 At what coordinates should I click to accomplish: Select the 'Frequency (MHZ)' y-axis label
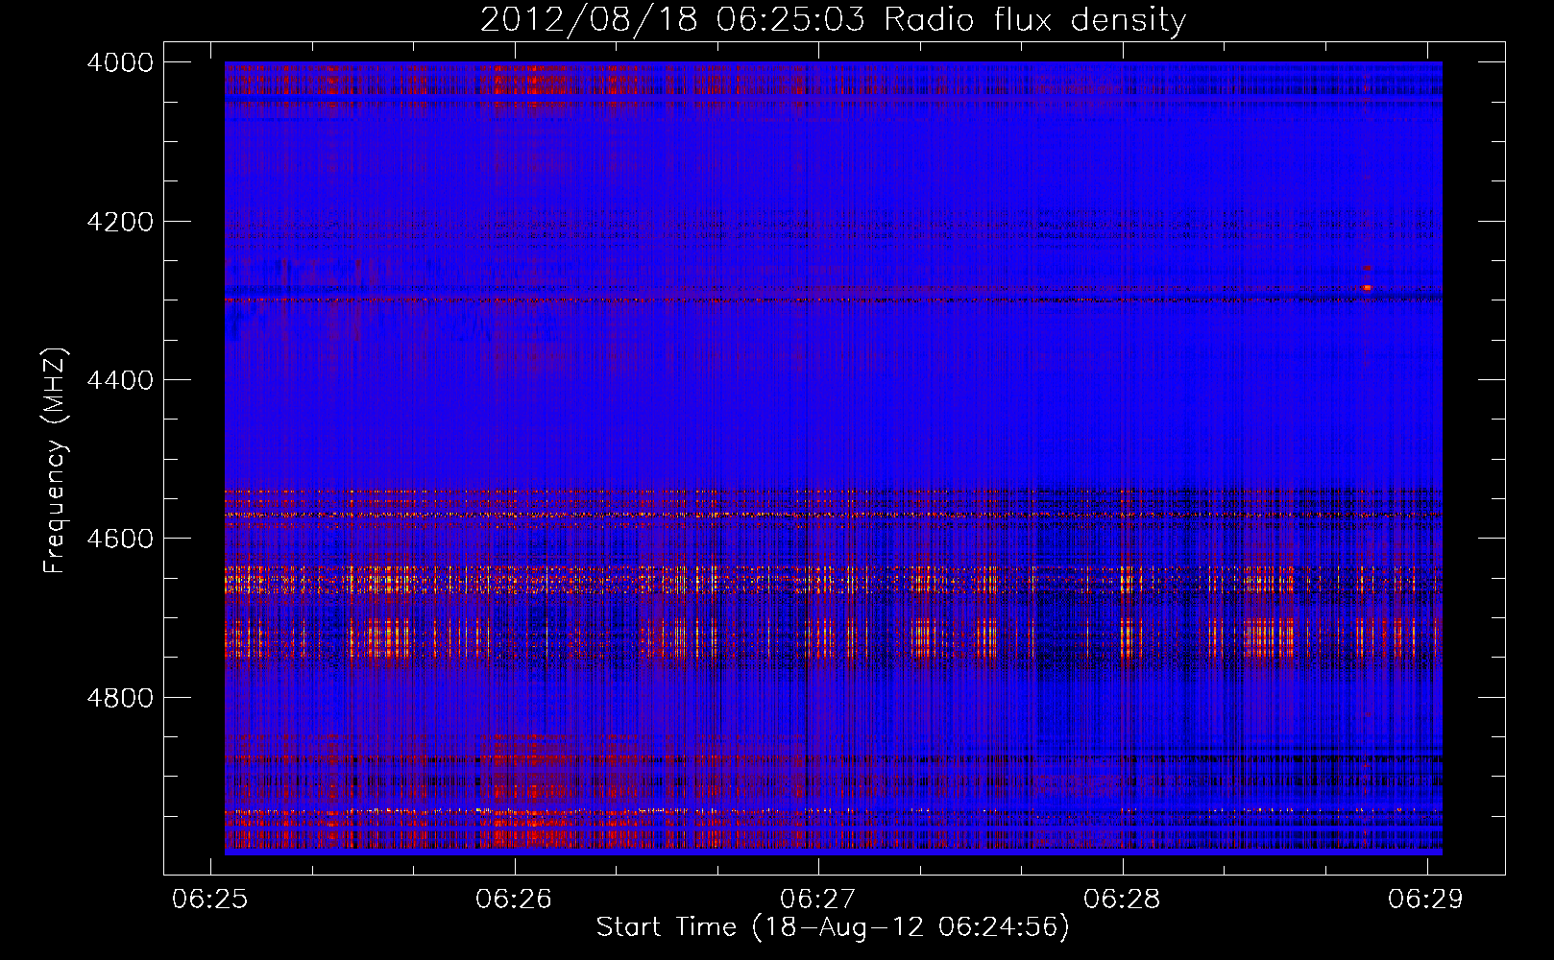[55, 461]
